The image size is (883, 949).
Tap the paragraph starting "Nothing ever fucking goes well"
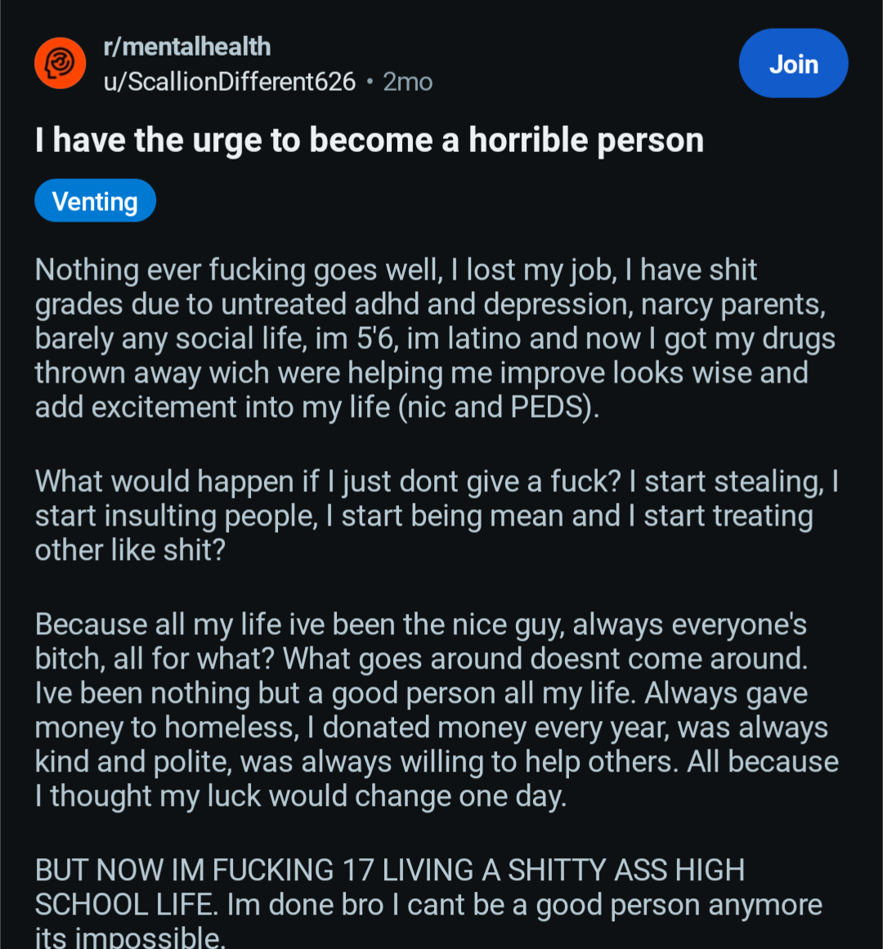coord(433,338)
